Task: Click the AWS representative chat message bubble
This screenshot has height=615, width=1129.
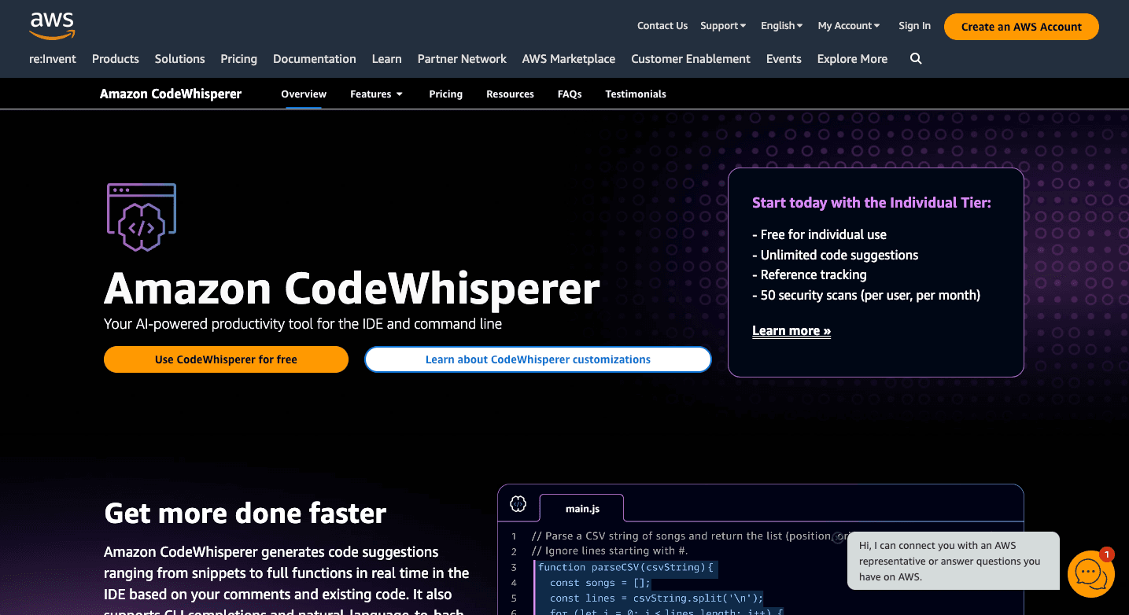Action: click(954, 561)
